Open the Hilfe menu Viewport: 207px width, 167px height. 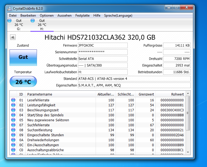point(97,16)
